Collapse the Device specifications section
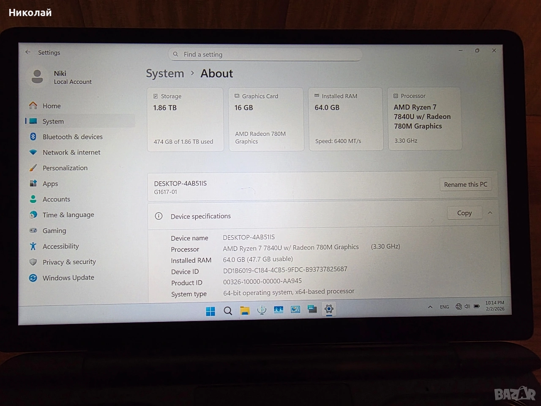This screenshot has width=541, height=406. coord(490,213)
